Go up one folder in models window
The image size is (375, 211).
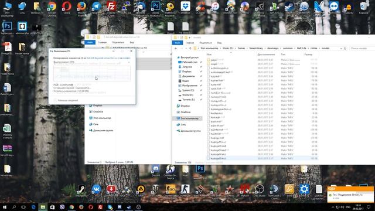click(190, 49)
